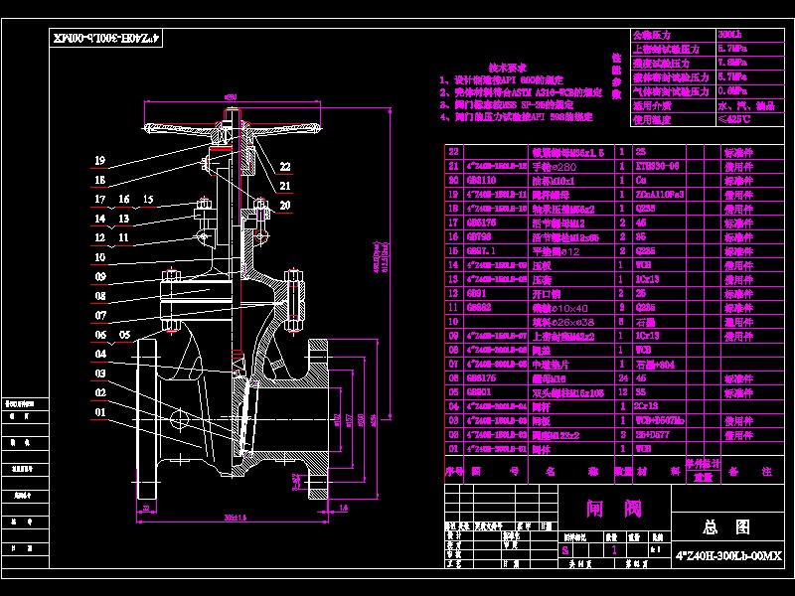
Task: Select callout number 20 beside the stem
Action: point(285,206)
